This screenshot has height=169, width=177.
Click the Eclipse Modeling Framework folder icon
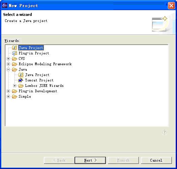14,64
